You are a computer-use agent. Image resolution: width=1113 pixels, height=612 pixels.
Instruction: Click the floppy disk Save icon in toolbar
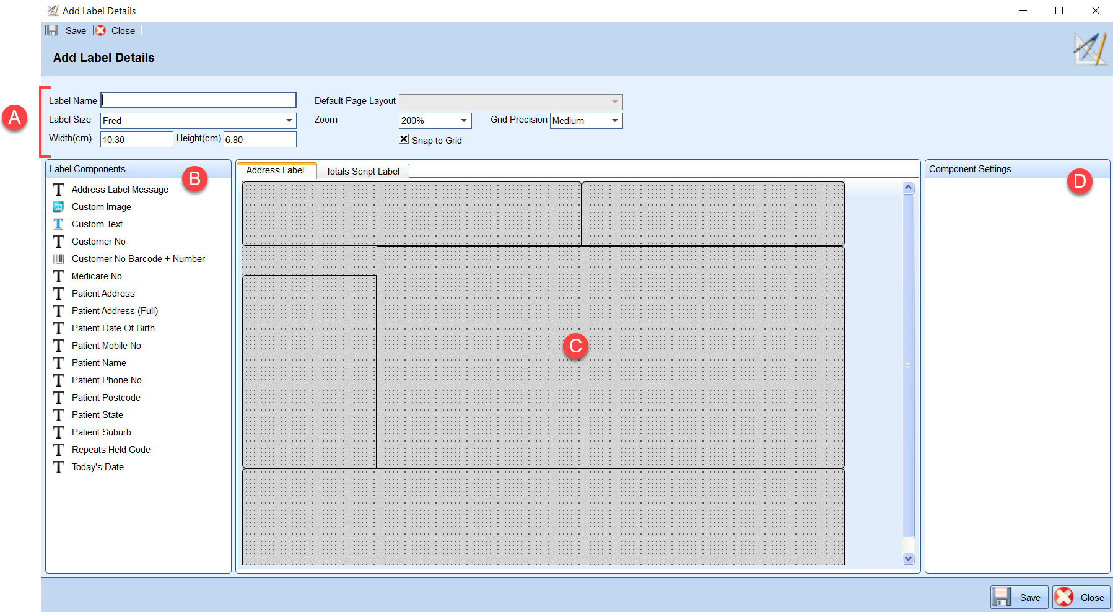(x=53, y=30)
